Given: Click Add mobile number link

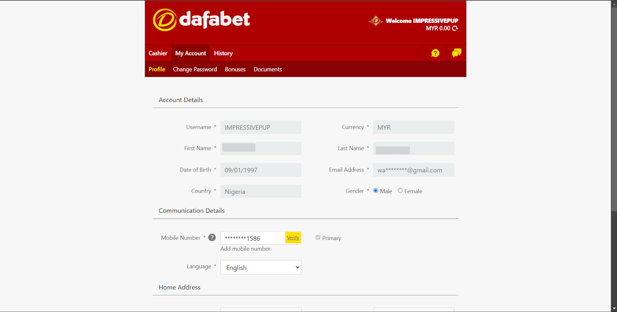Looking at the screenshot, I should pos(245,249).
